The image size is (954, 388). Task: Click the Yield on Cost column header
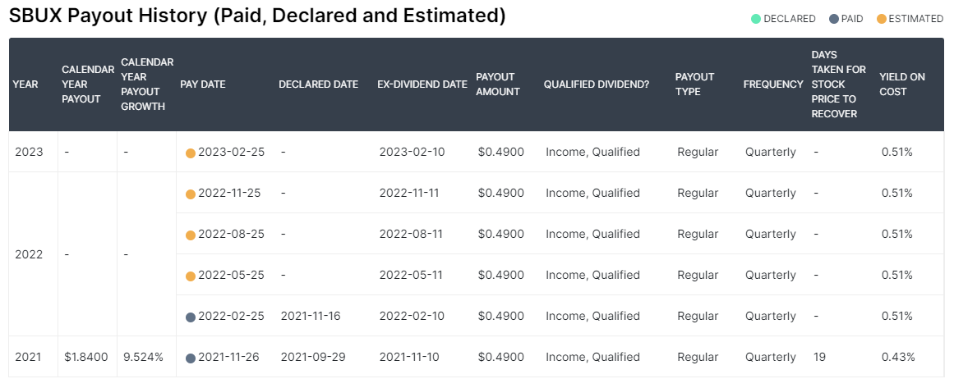(902, 84)
